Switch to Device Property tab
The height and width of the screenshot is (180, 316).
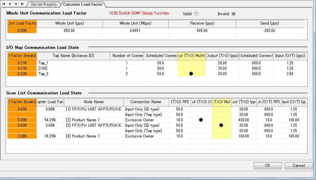tap(44, 5)
